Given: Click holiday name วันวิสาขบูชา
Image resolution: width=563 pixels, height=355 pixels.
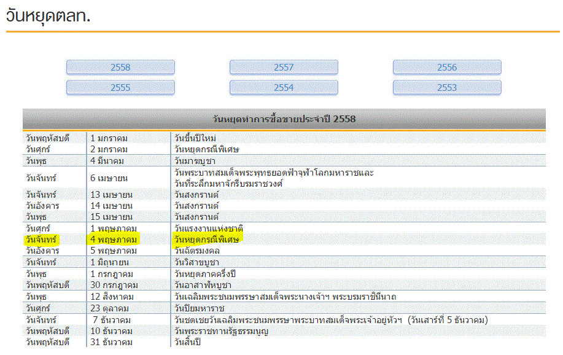Looking at the screenshot, I should 196,262.
